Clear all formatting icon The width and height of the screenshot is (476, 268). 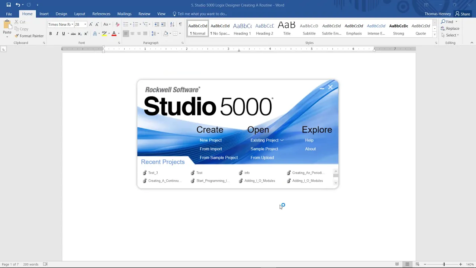coord(118,25)
